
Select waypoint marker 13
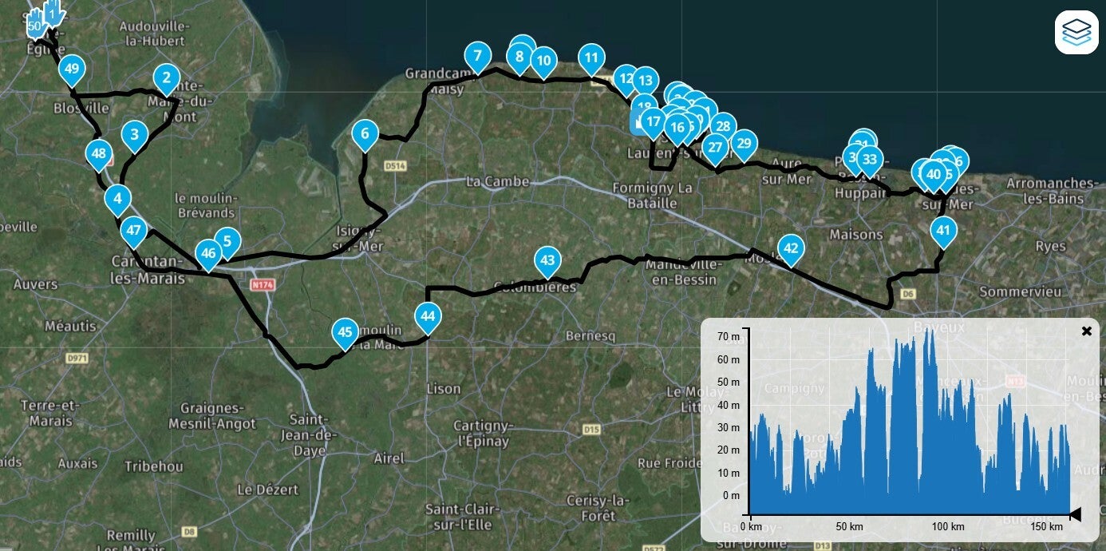[645, 81]
